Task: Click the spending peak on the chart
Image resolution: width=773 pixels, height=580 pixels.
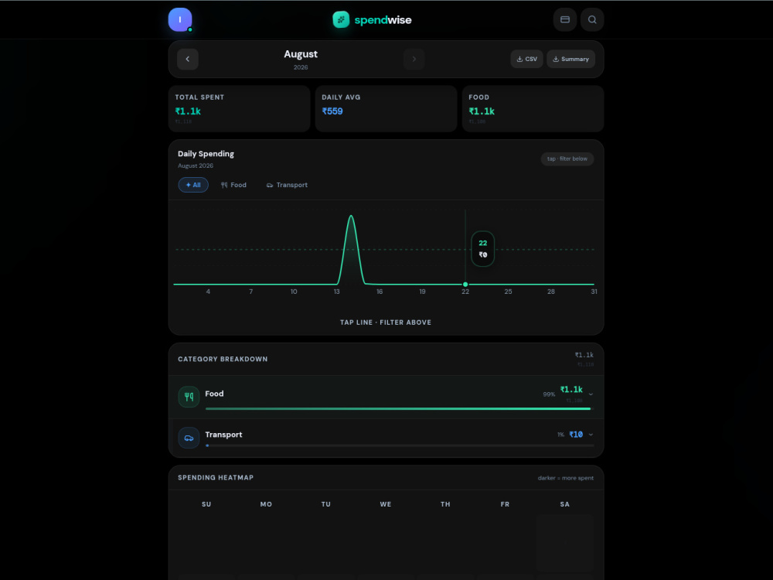Action: tap(351, 216)
